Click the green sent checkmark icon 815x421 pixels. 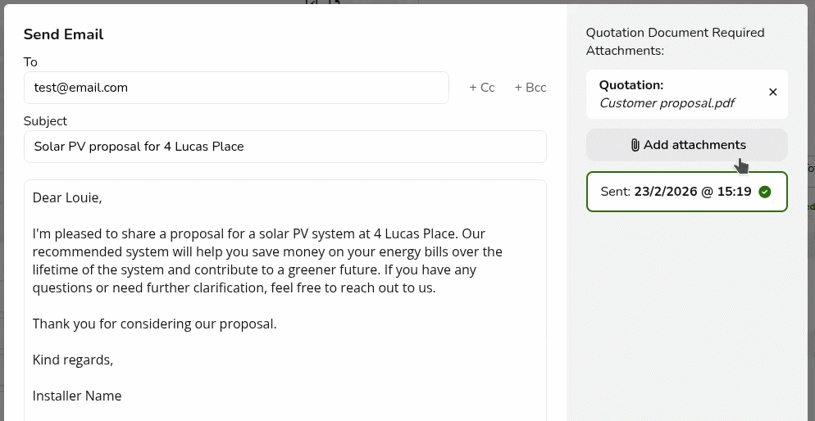tap(765, 192)
